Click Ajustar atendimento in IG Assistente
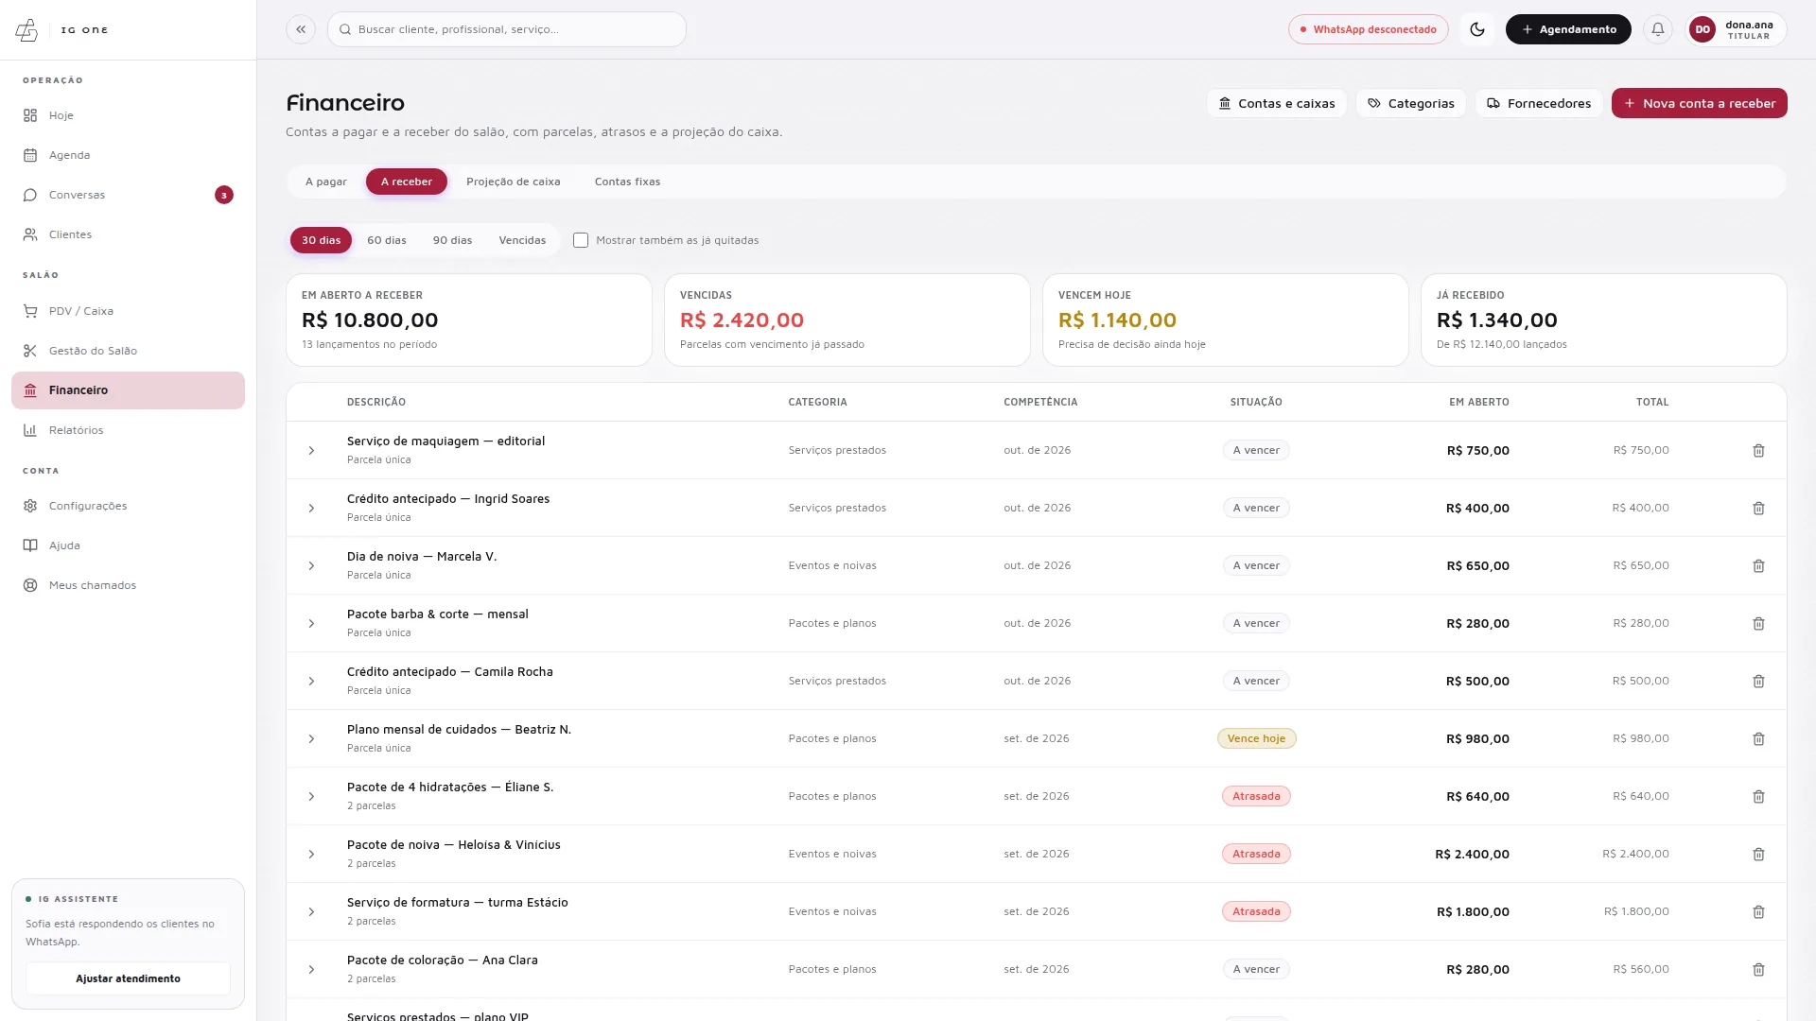The width and height of the screenshot is (1816, 1021). [128, 978]
